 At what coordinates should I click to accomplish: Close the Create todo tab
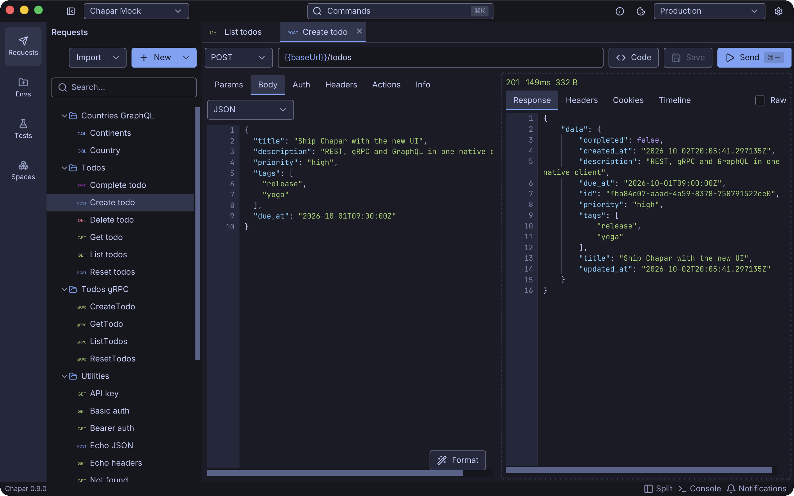(x=359, y=31)
